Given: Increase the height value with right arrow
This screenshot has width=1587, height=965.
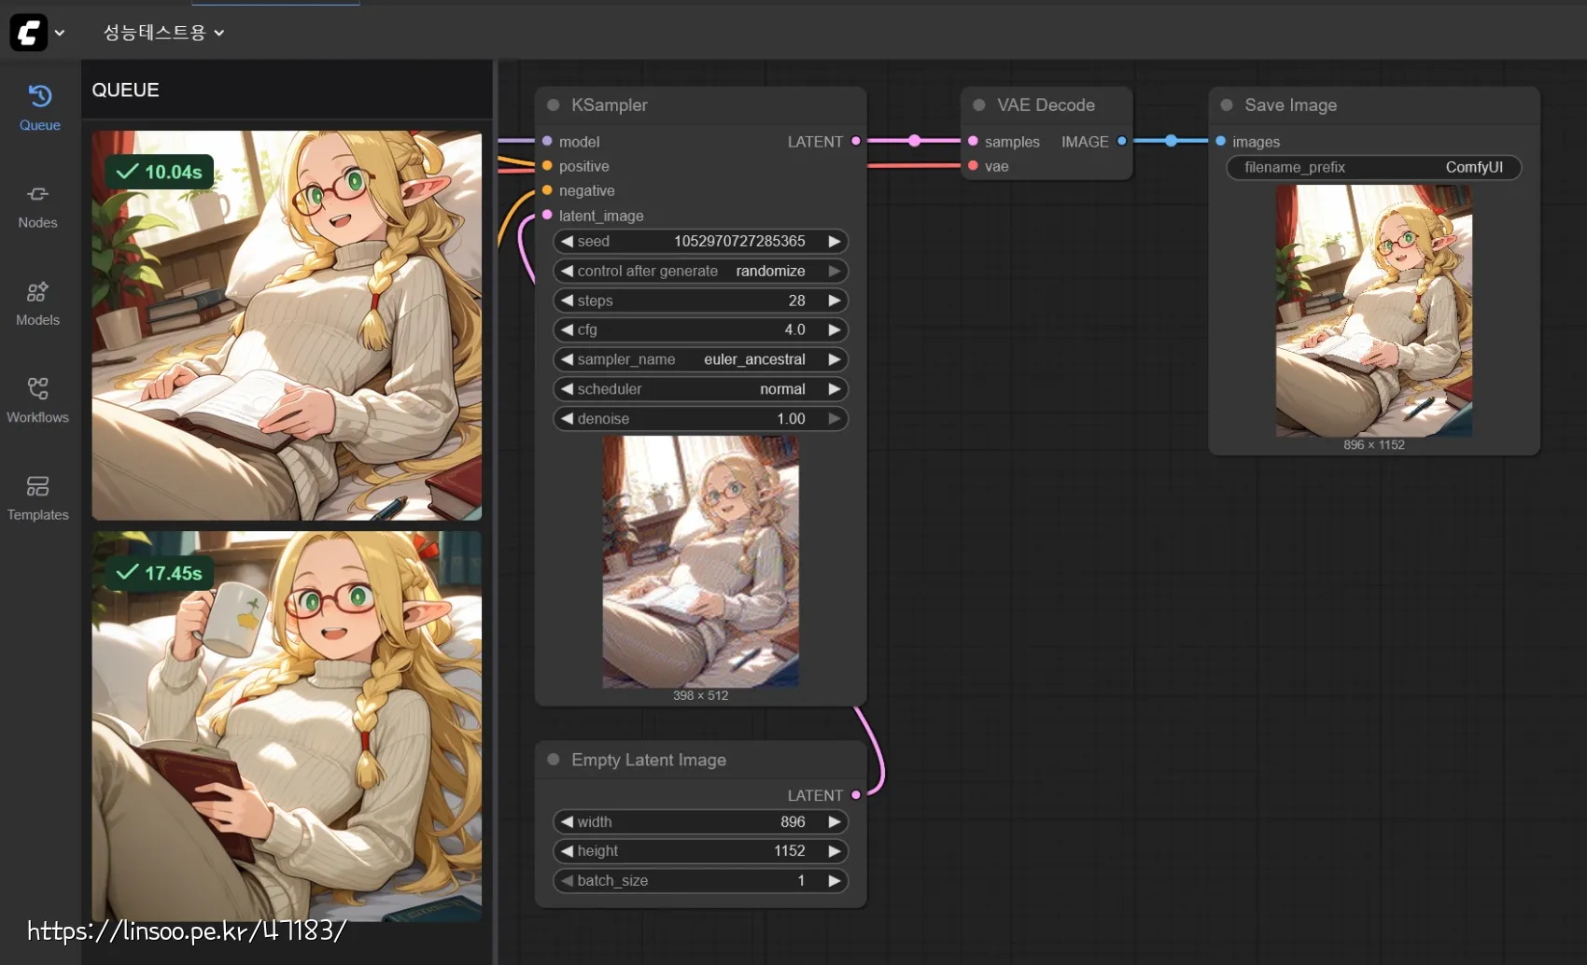Looking at the screenshot, I should click(835, 851).
